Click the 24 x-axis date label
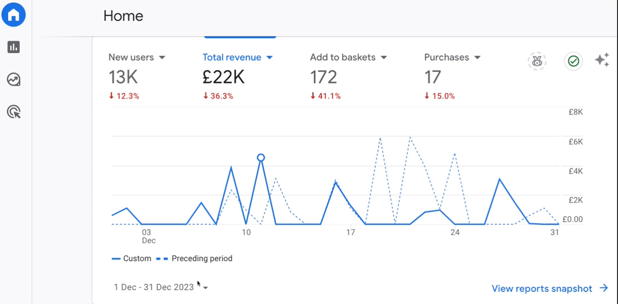 [x=455, y=232]
